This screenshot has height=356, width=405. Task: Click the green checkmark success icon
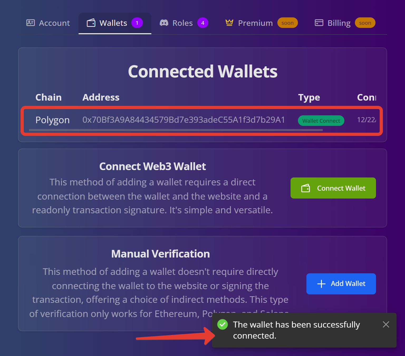(x=223, y=324)
